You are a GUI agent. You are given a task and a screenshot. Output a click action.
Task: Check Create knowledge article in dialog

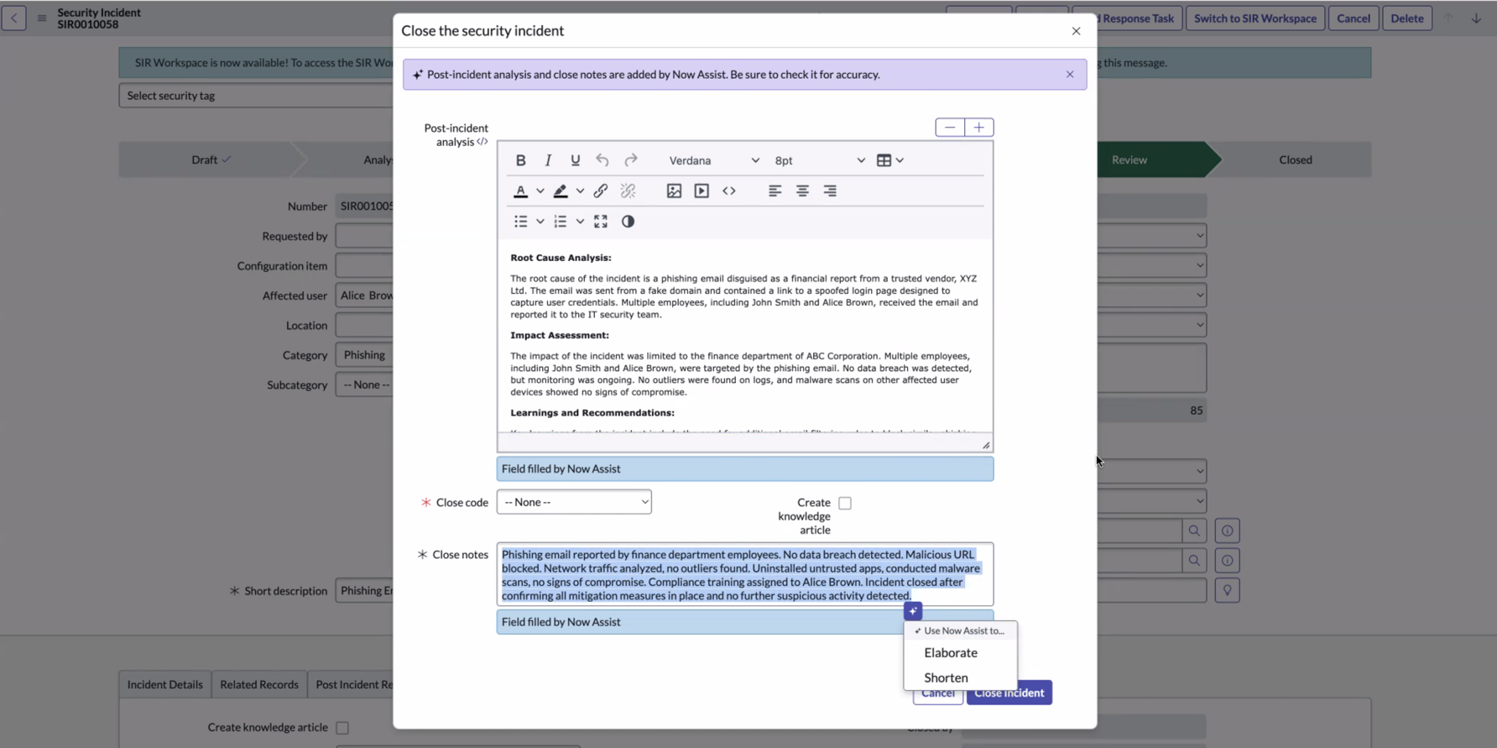(845, 503)
